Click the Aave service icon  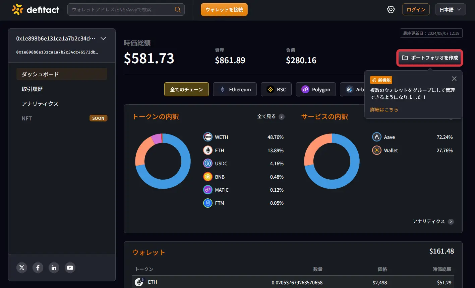coord(377,137)
